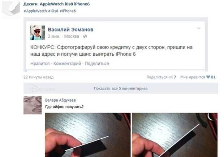Click Комментарий under the embedded post

coord(67,64)
